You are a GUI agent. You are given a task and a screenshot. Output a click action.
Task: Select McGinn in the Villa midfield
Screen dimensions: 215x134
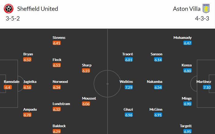(156, 109)
